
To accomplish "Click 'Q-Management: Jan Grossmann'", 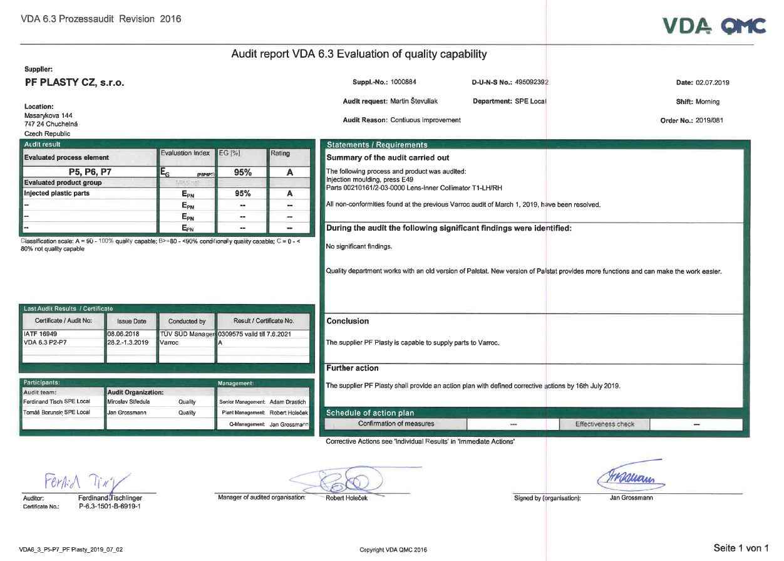I will click(270, 424).
